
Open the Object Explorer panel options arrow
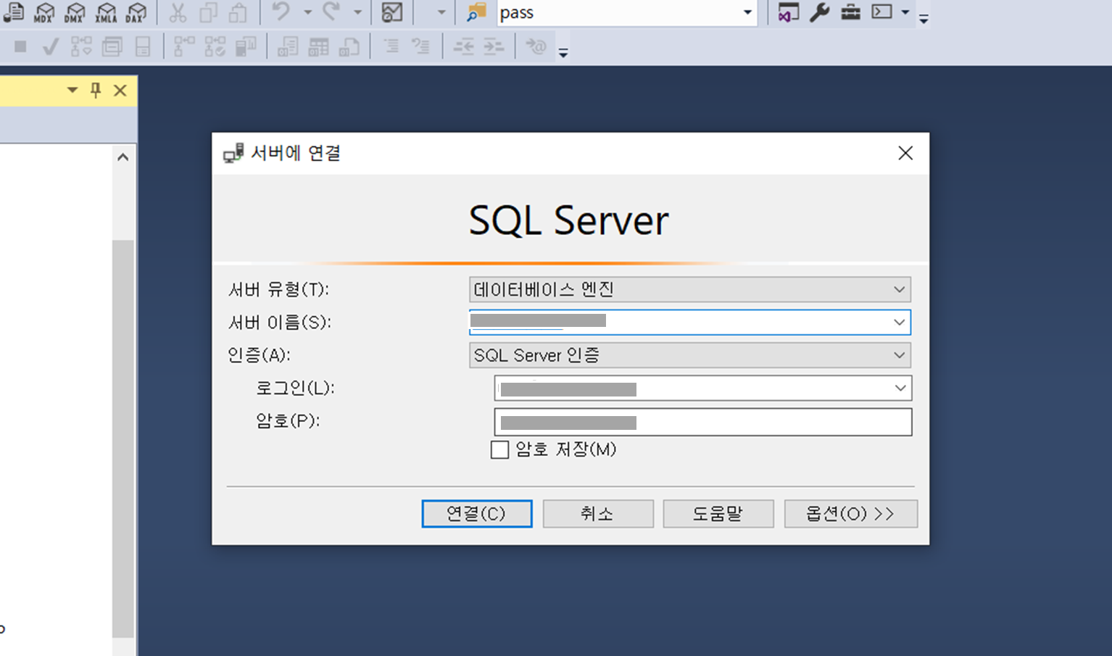(72, 90)
